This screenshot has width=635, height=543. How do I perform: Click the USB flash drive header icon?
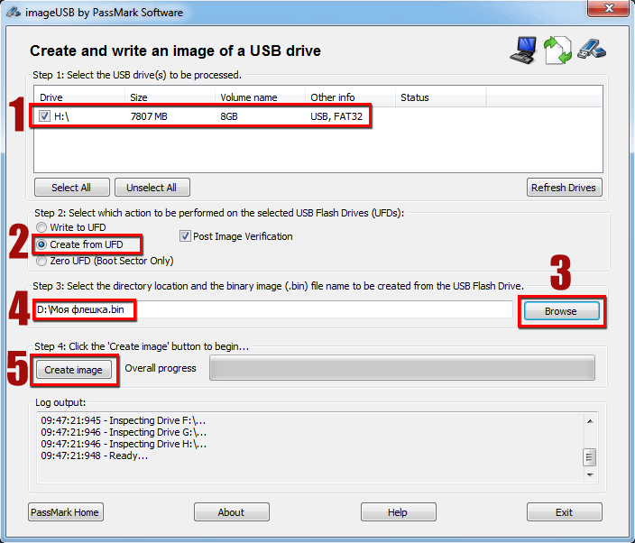[x=590, y=49]
